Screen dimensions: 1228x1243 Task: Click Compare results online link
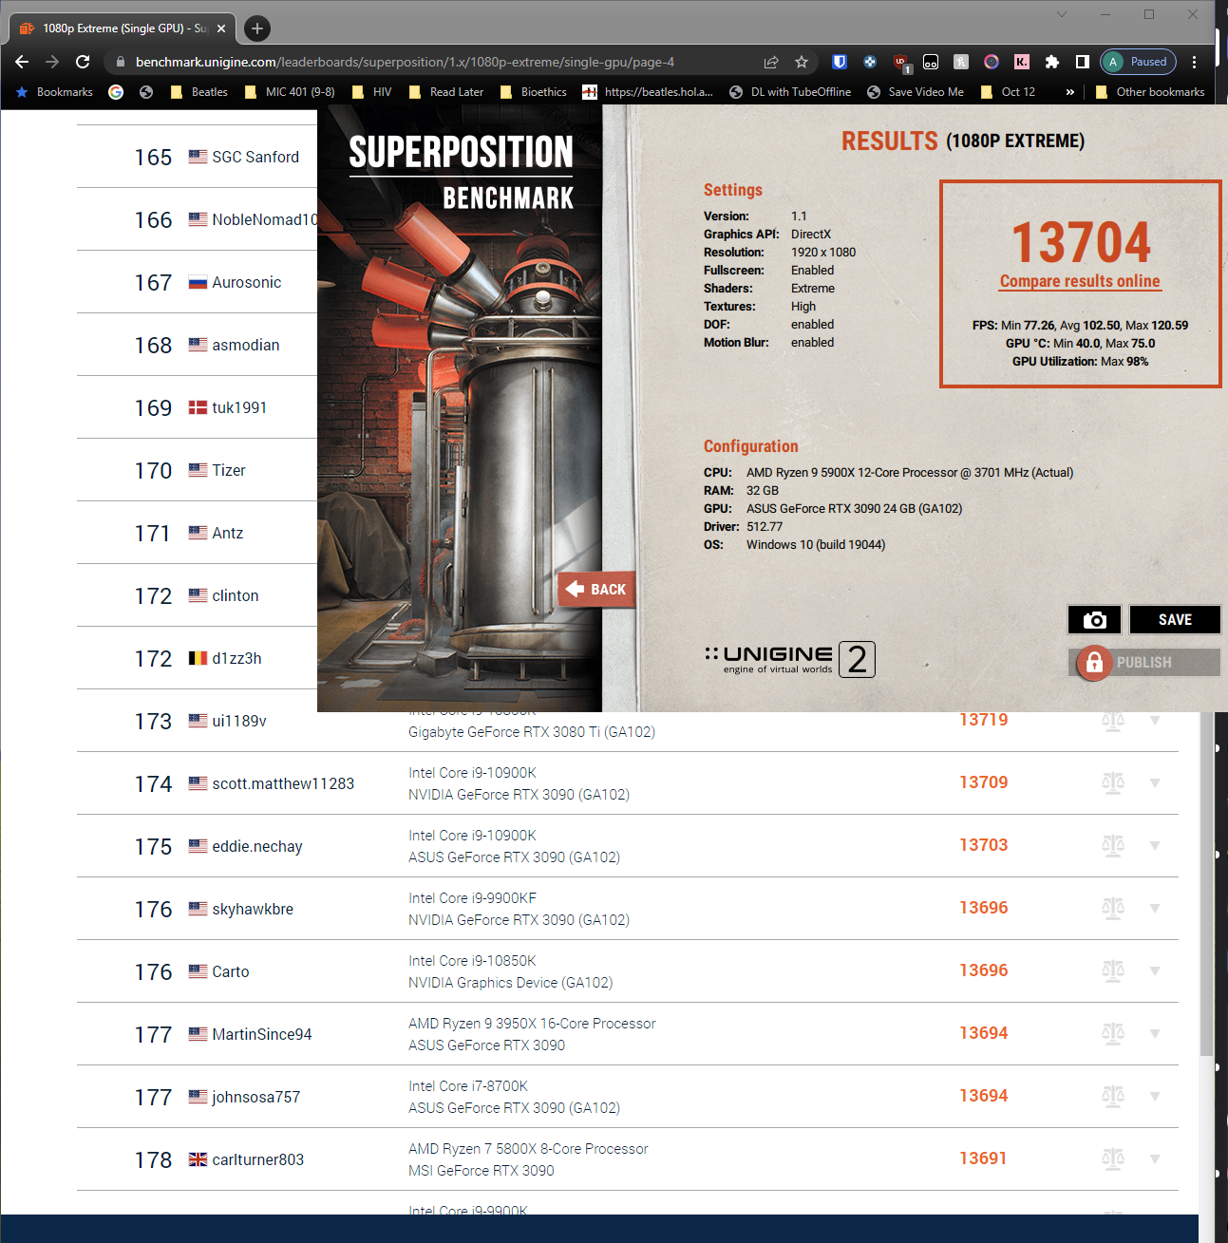tap(1080, 281)
